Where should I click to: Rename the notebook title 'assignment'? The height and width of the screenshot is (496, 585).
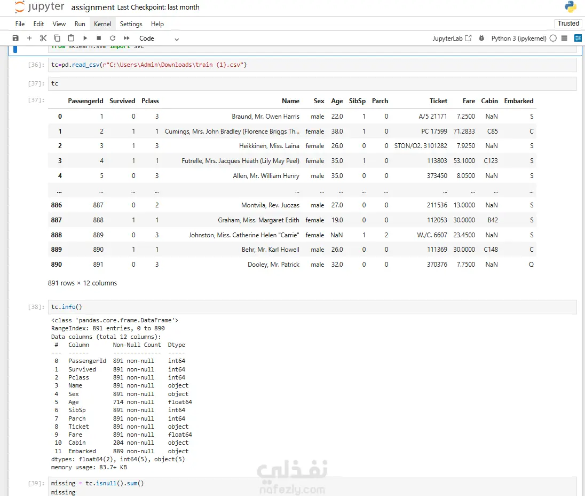pyautogui.click(x=93, y=7)
